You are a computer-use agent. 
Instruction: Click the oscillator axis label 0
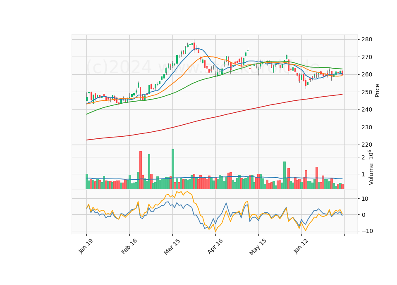coord(364,215)
